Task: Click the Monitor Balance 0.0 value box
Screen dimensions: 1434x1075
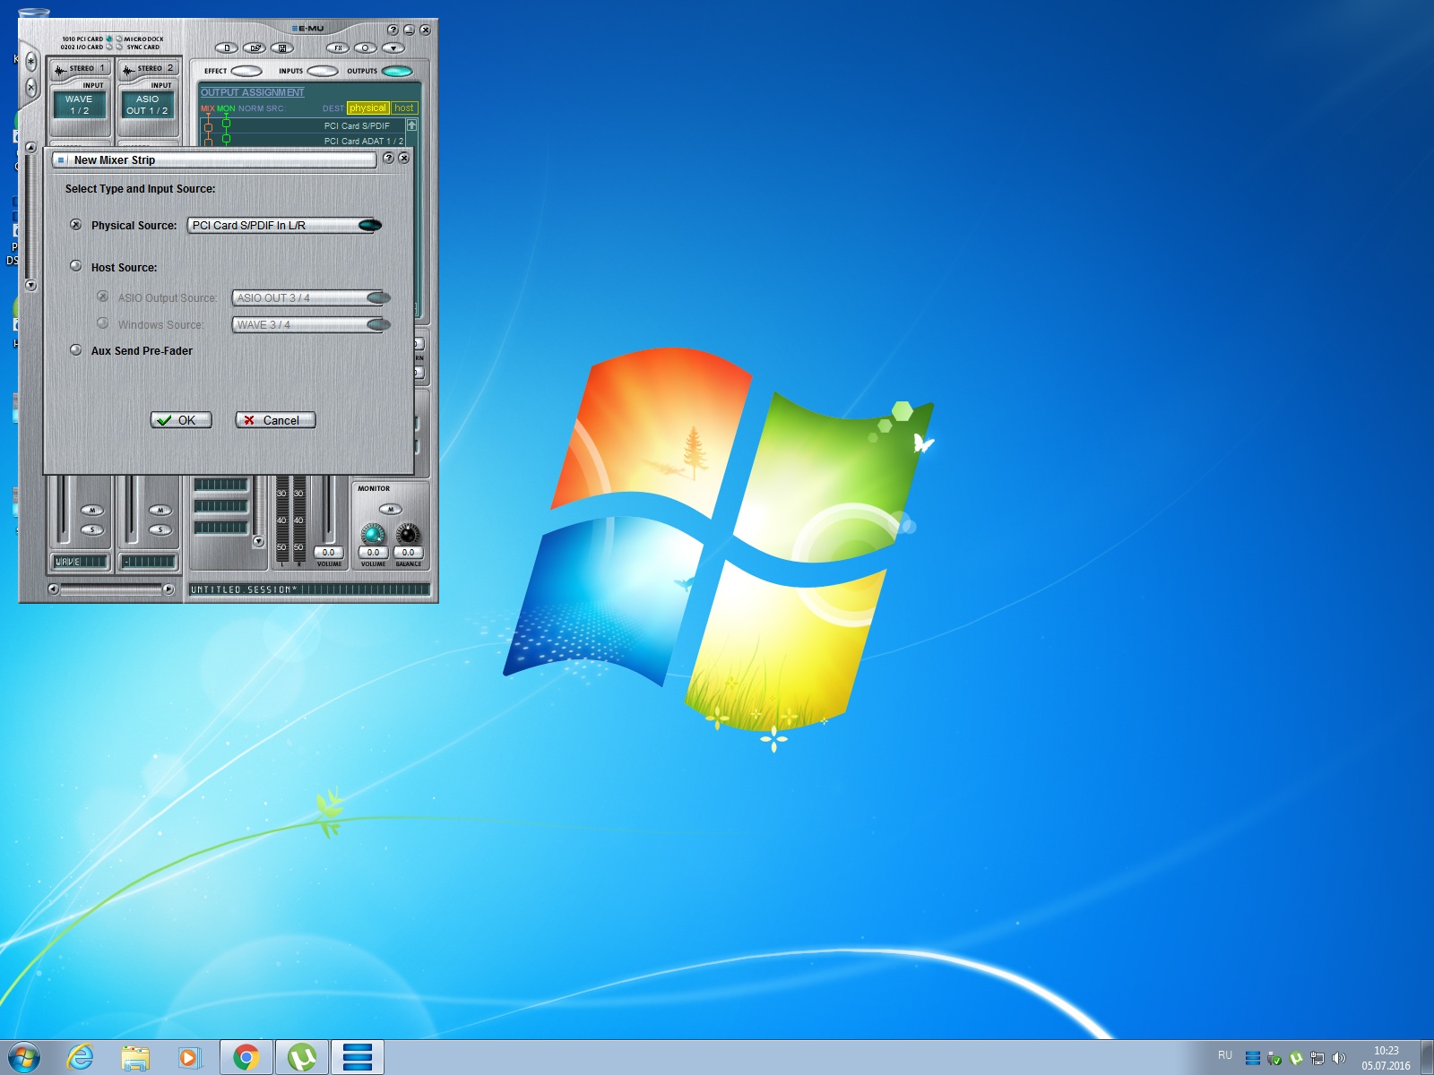Action: 408,553
